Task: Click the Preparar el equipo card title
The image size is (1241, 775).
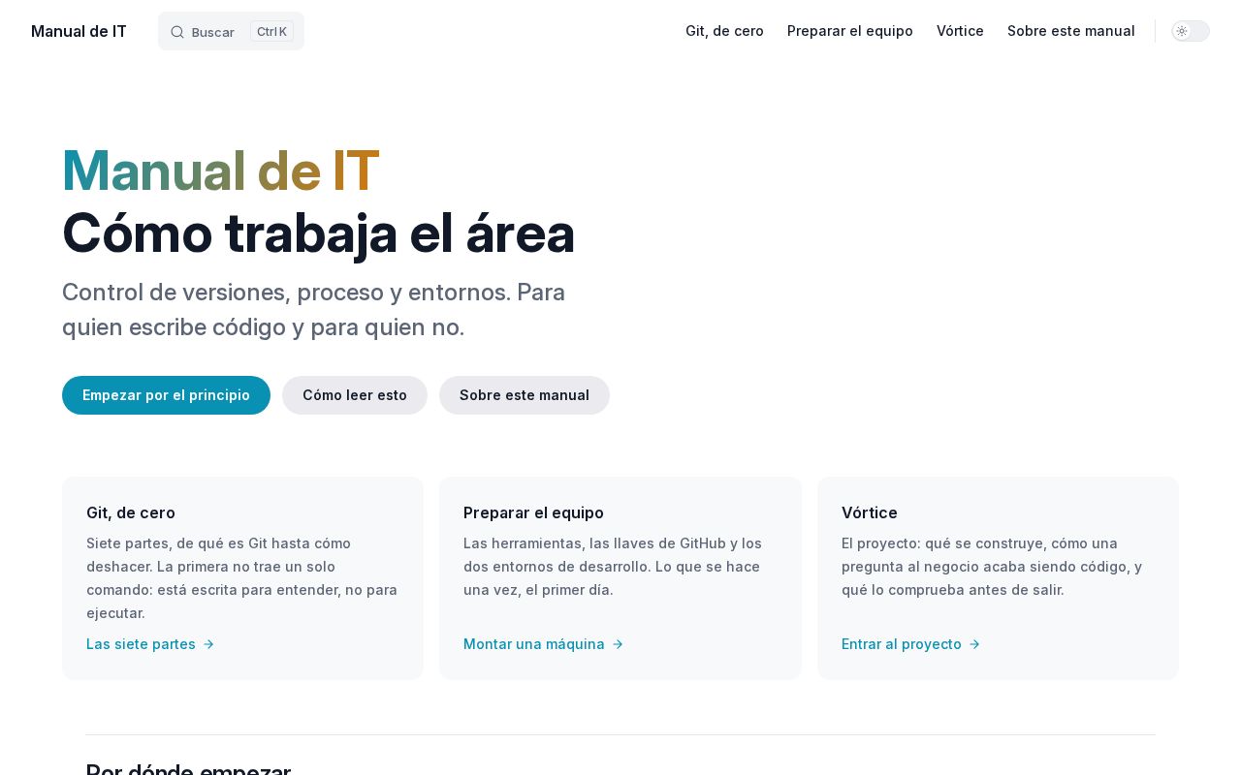Action: [x=533, y=512]
